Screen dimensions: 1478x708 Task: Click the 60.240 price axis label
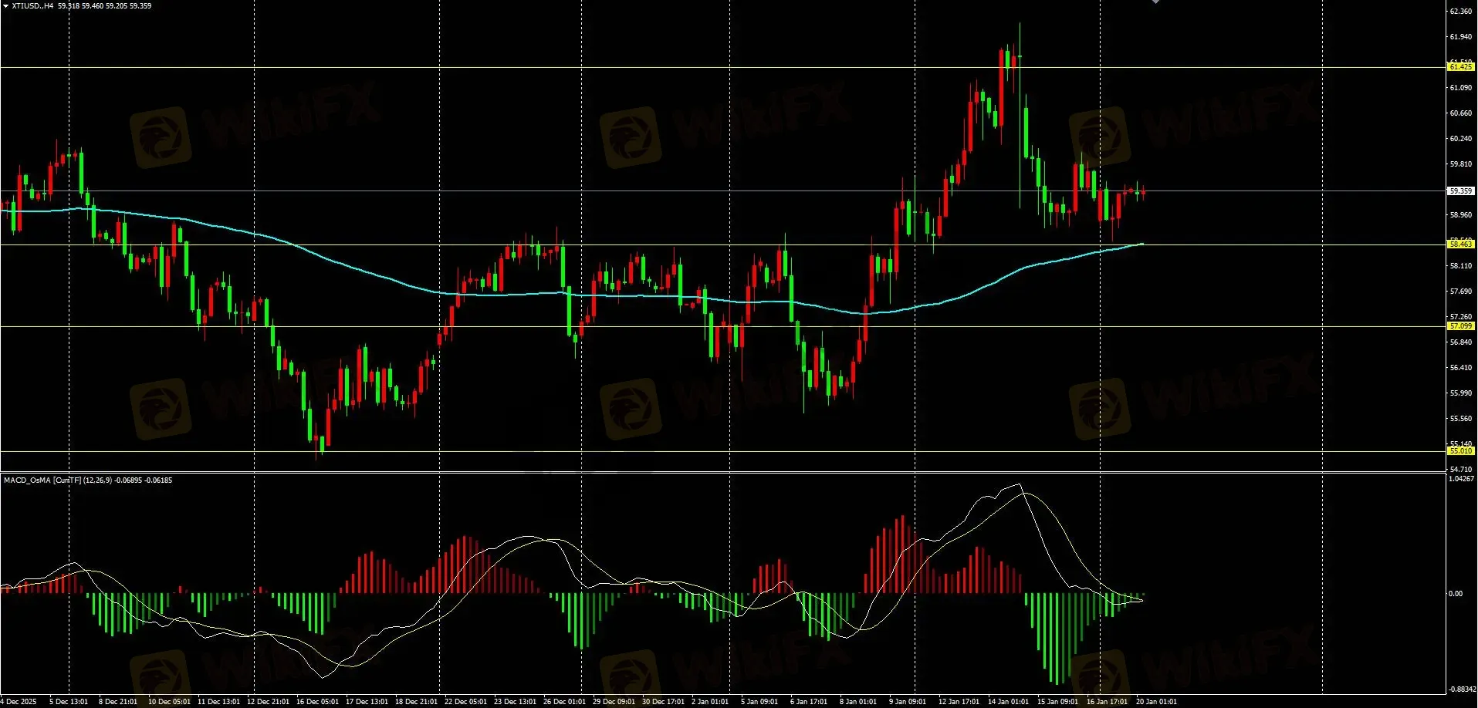(1461, 139)
